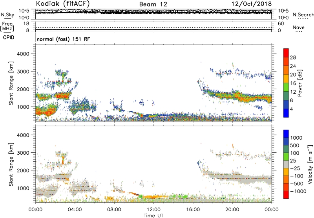The width and height of the screenshot is (314, 218).
Task: Click the '16:00' time axis tick label
Action: point(193,210)
